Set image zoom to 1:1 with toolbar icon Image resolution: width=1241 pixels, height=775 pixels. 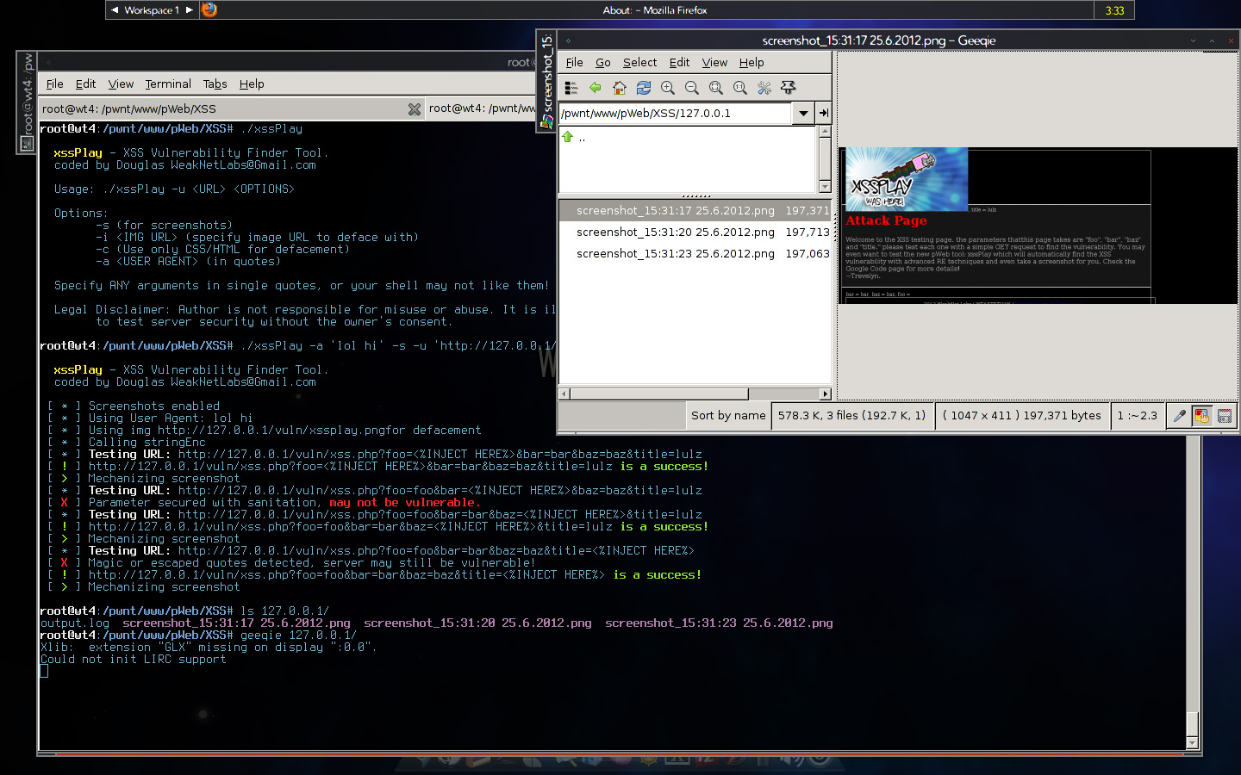tap(740, 88)
